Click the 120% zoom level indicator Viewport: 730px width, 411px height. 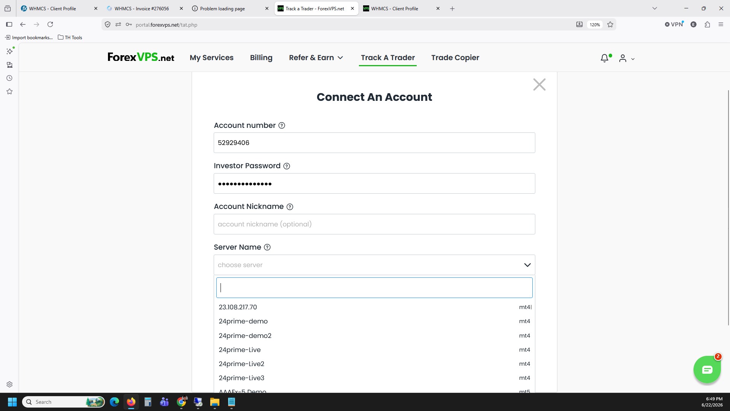(595, 24)
